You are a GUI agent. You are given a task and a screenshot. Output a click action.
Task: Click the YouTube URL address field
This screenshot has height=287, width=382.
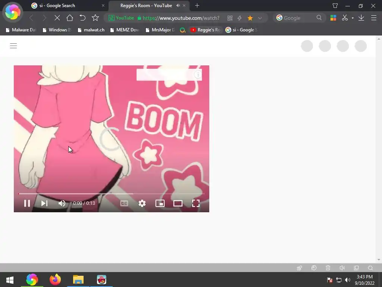pyautogui.click(x=181, y=18)
